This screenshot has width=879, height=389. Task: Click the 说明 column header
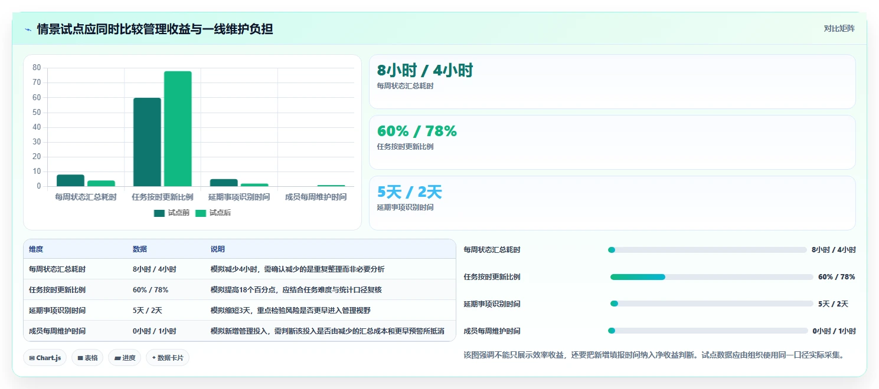[x=218, y=249]
